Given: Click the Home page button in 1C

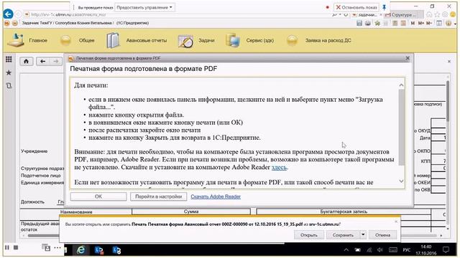Looking at the screenshot, I should [26, 61].
